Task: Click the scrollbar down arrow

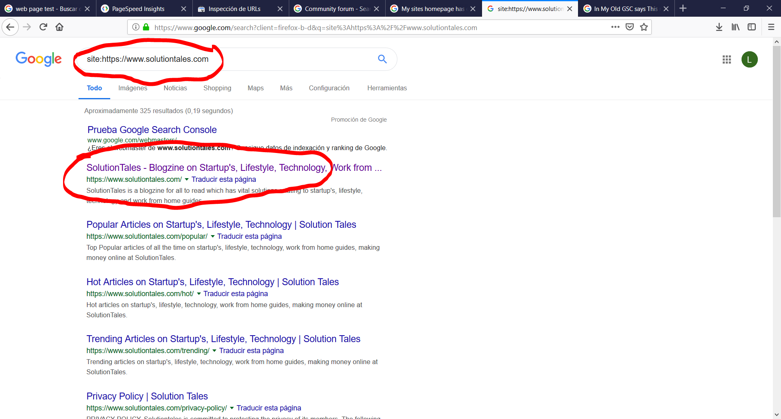Action: click(777, 415)
